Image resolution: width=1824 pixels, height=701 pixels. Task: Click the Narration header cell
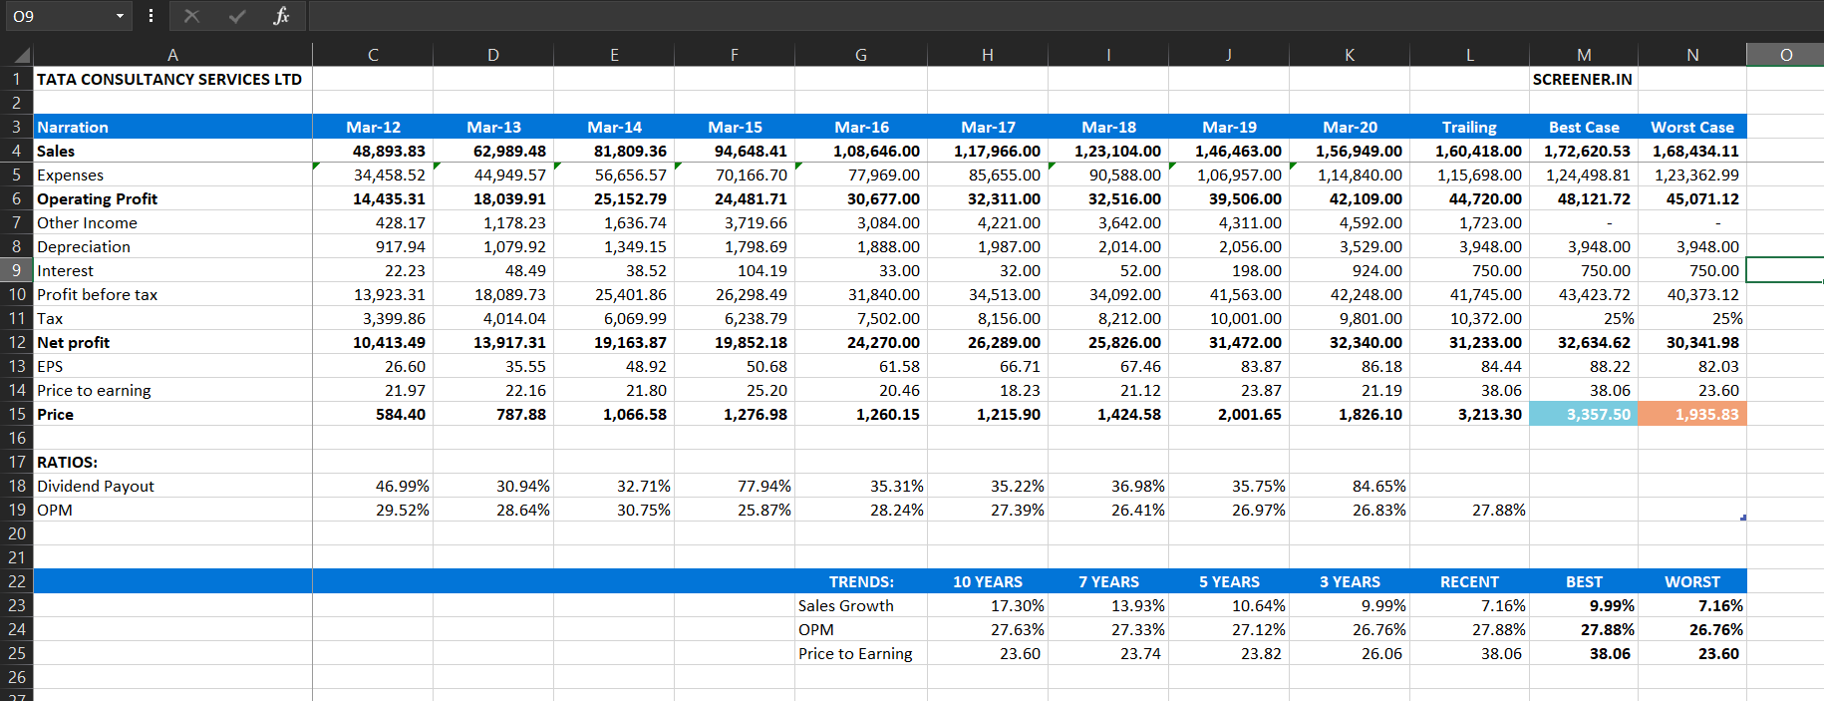point(172,127)
